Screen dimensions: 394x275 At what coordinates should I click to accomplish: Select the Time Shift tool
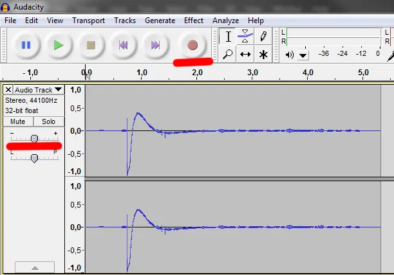click(x=245, y=55)
